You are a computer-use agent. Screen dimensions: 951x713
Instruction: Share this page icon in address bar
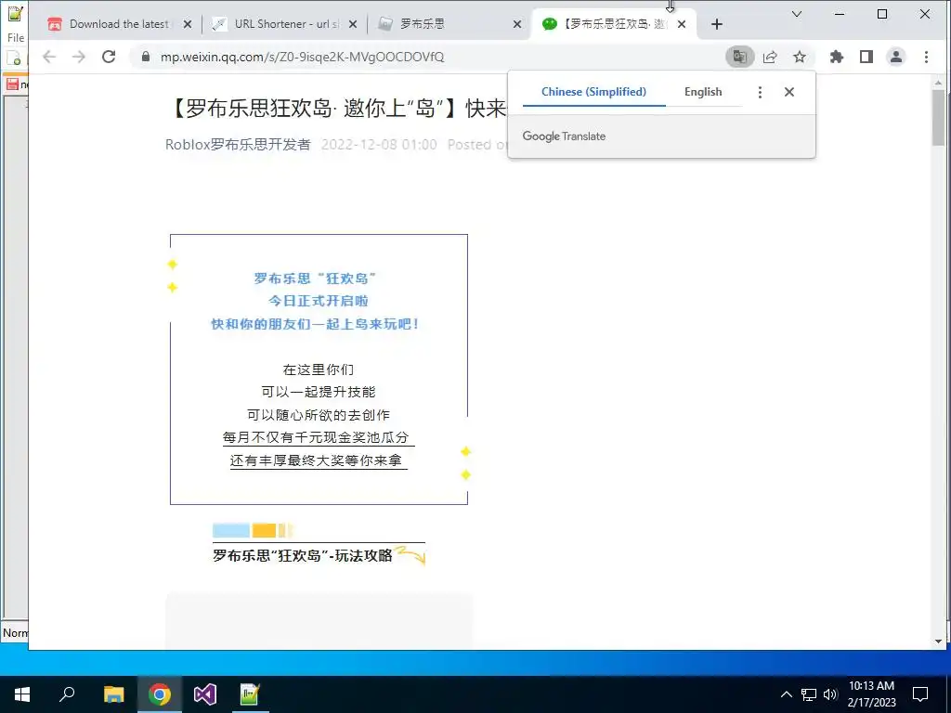[x=770, y=57]
